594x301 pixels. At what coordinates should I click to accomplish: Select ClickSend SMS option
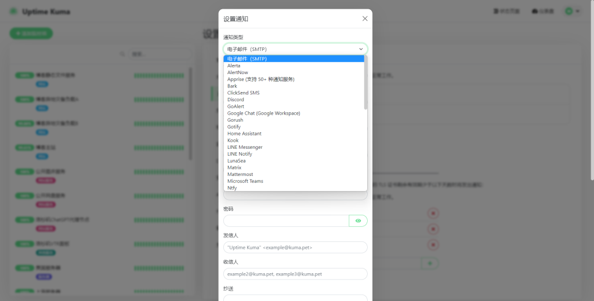pyautogui.click(x=294, y=93)
